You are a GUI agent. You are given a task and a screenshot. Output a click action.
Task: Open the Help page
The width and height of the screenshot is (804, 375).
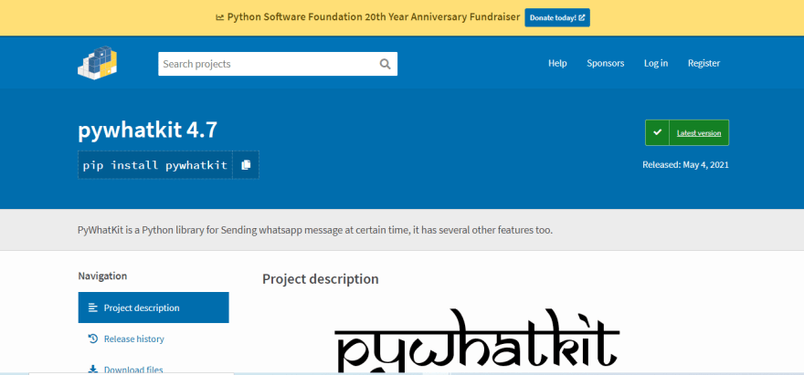557,63
